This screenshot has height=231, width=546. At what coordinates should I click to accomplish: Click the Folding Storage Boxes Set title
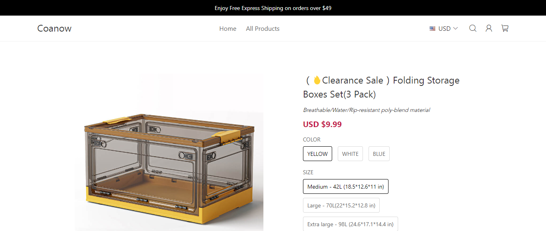[x=381, y=88]
